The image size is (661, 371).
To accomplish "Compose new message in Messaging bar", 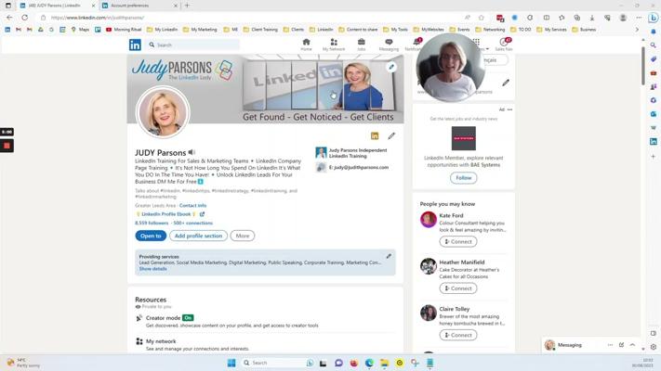I will tap(621, 345).
